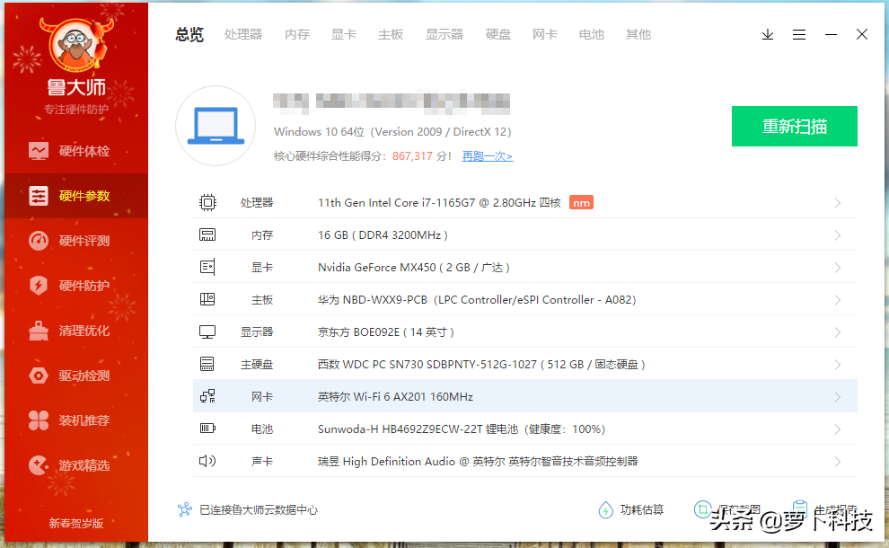Click Windows 10 64位 version text

coord(392,132)
